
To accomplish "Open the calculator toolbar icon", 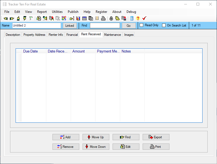I will coord(132,18).
